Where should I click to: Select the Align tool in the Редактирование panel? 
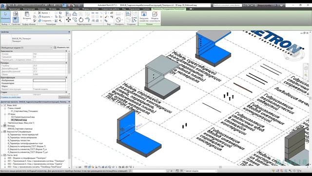coord(68,14)
